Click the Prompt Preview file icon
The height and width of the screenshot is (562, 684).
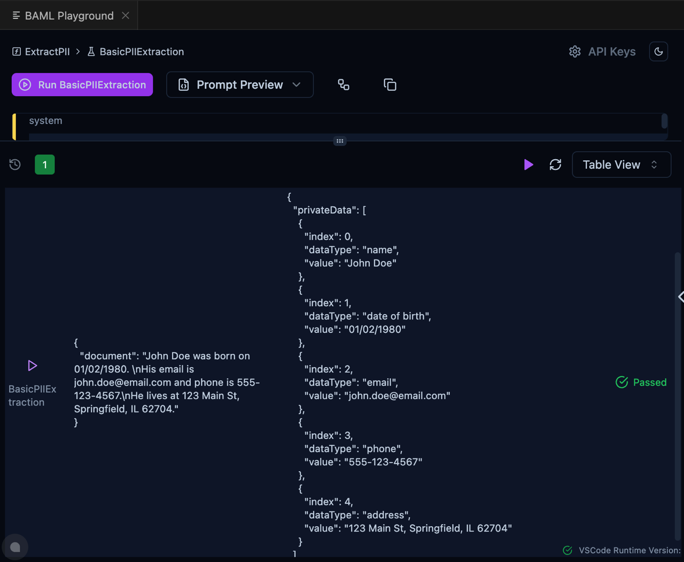pos(184,84)
